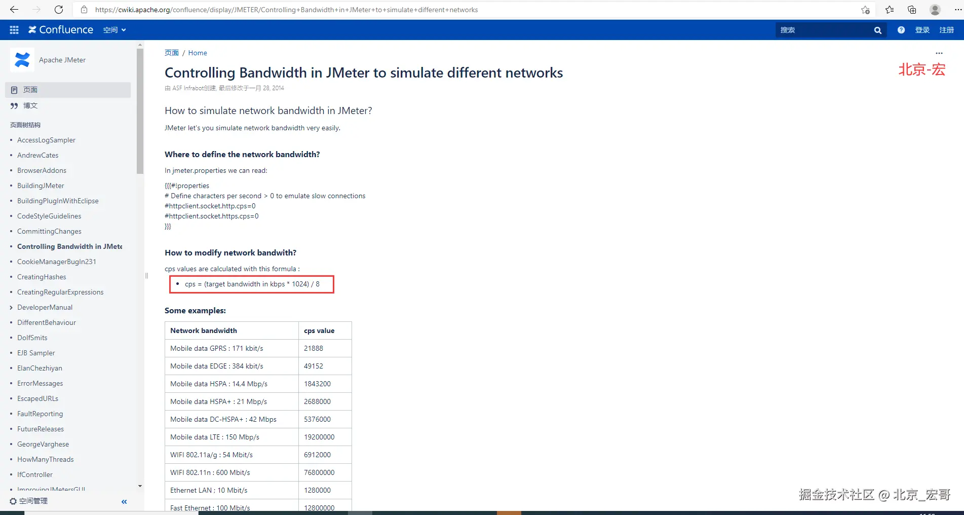The width and height of the screenshot is (964, 515).
Task: Open Controlling Bandwidth in JMeter tree item
Action: pos(70,246)
